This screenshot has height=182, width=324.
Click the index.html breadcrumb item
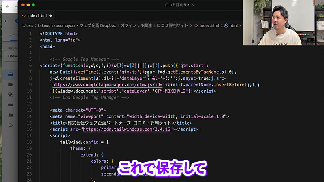[209, 25]
